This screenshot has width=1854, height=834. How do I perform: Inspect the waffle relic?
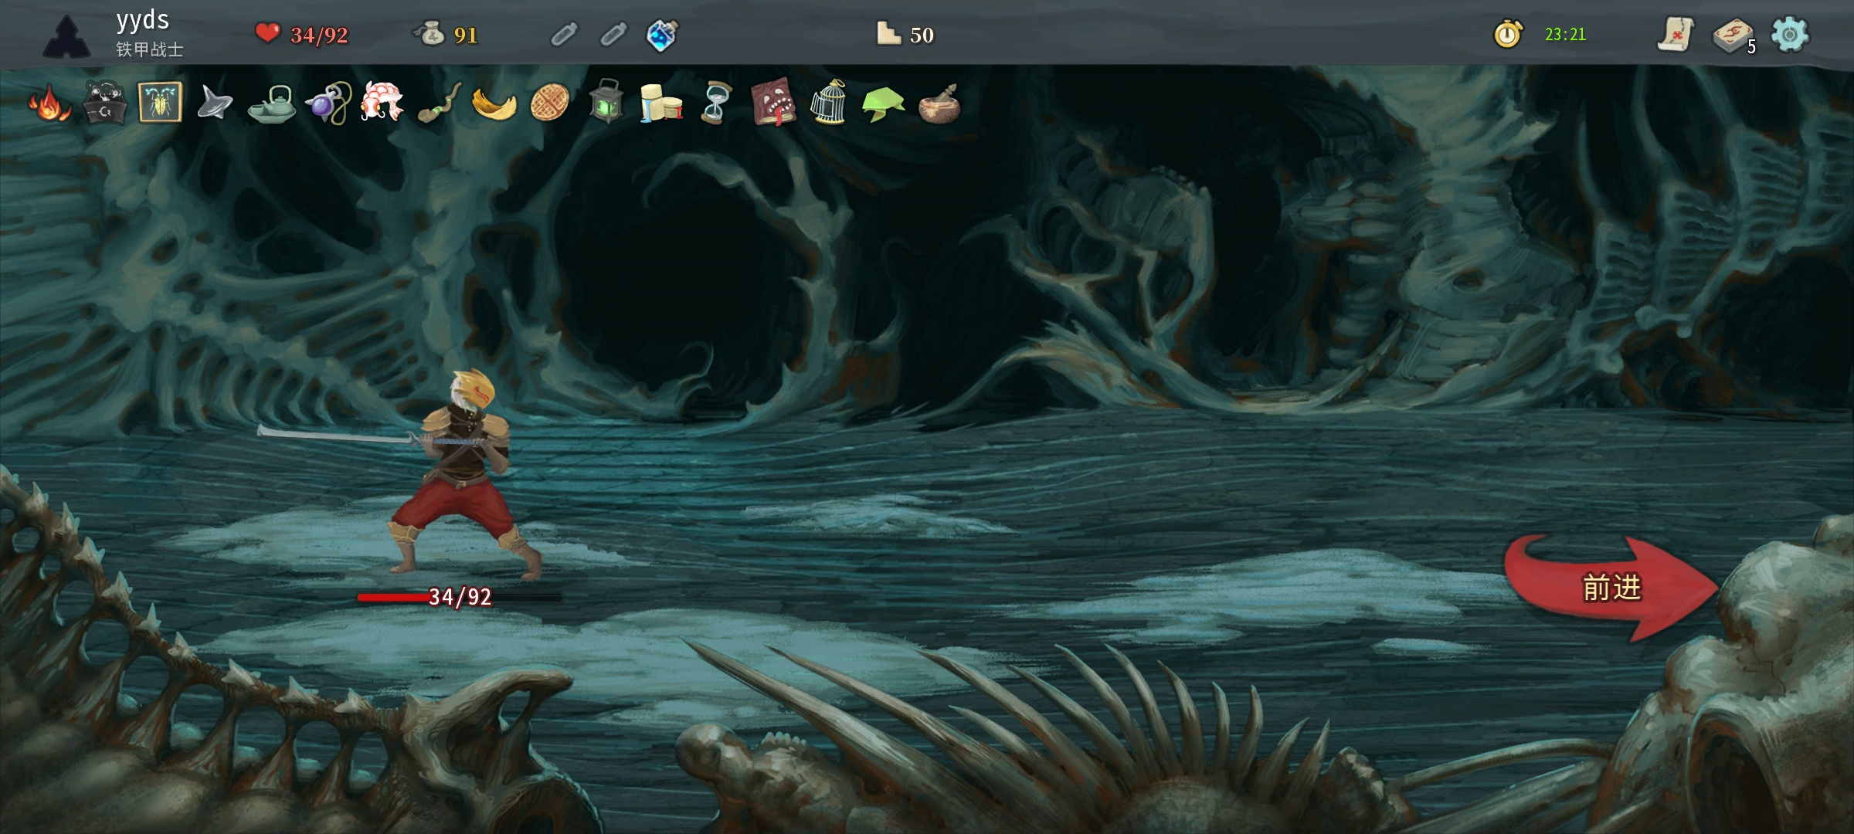coord(549,103)
